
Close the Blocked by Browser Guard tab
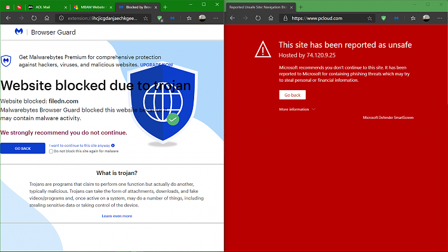(x=156, y=7)
